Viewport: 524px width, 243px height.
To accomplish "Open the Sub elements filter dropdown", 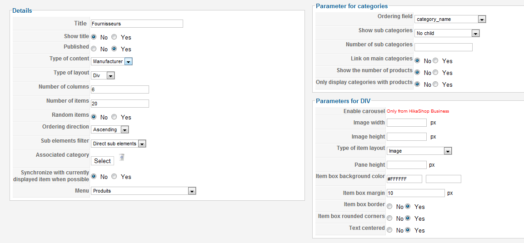I will click(x=119, y=144).
